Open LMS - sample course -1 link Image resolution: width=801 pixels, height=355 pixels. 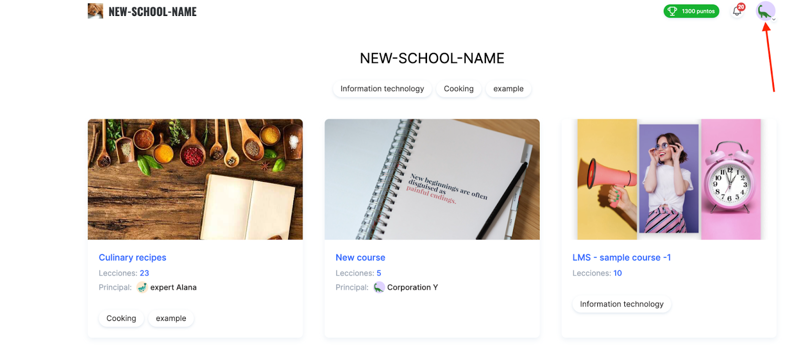coord(622,257)
